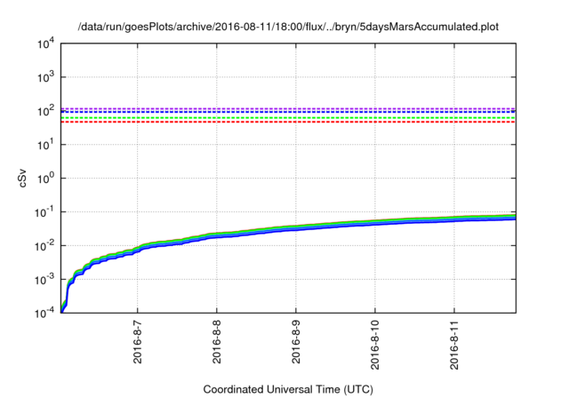The width and height of the screenshot is (569, 398).
Task: Click the 10^2 y-axis tick label
Action: [46, 111]
